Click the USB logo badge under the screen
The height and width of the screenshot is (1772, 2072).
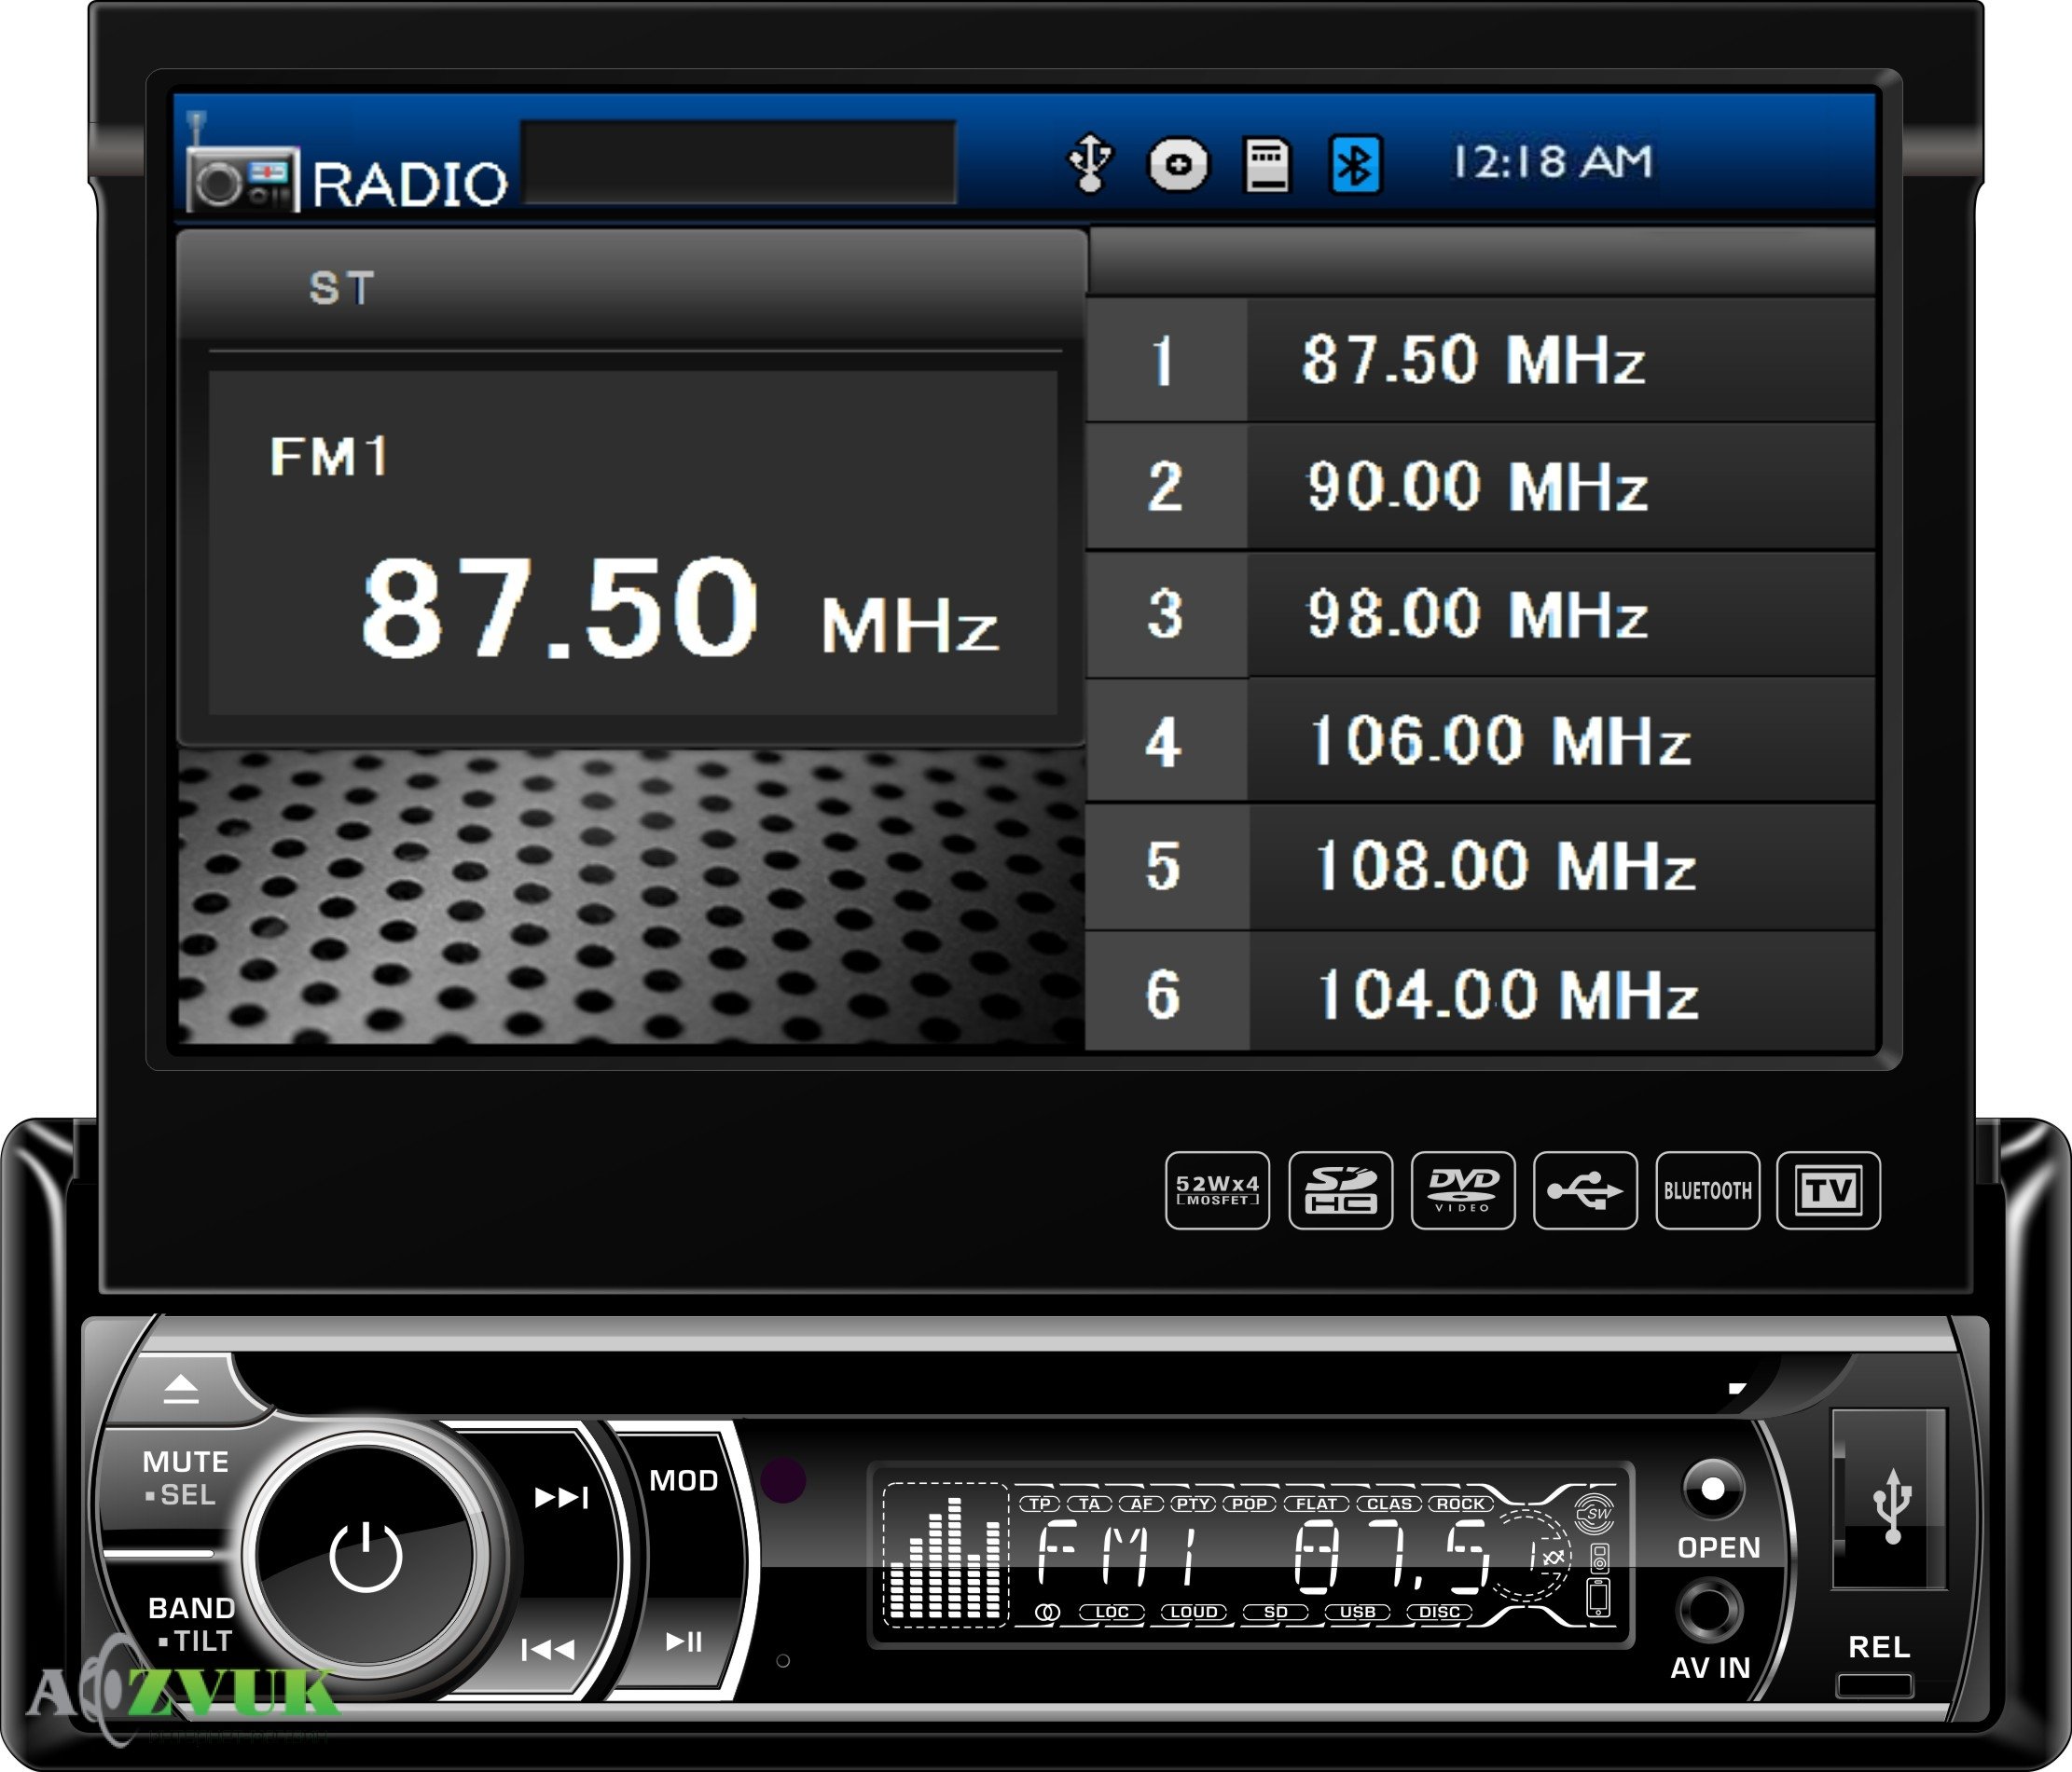pyautogui.click(x=1585, y=1190)
